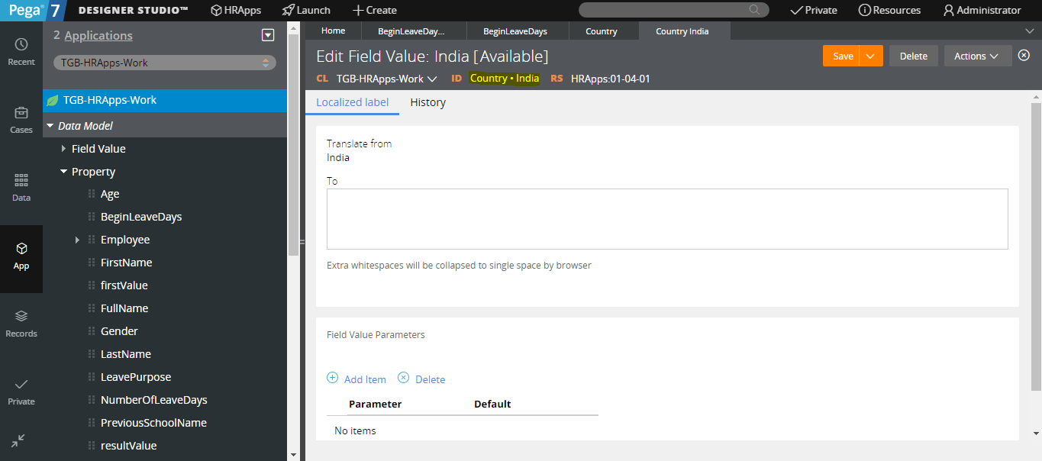Switch to the Country tab
The image size is (1042, 461).
[x=602, y=31]
